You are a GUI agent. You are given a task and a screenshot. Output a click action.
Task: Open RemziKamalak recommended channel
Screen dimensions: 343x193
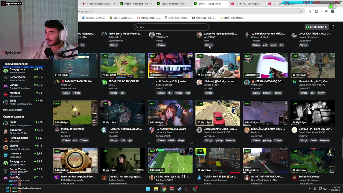tap(23, 139)
